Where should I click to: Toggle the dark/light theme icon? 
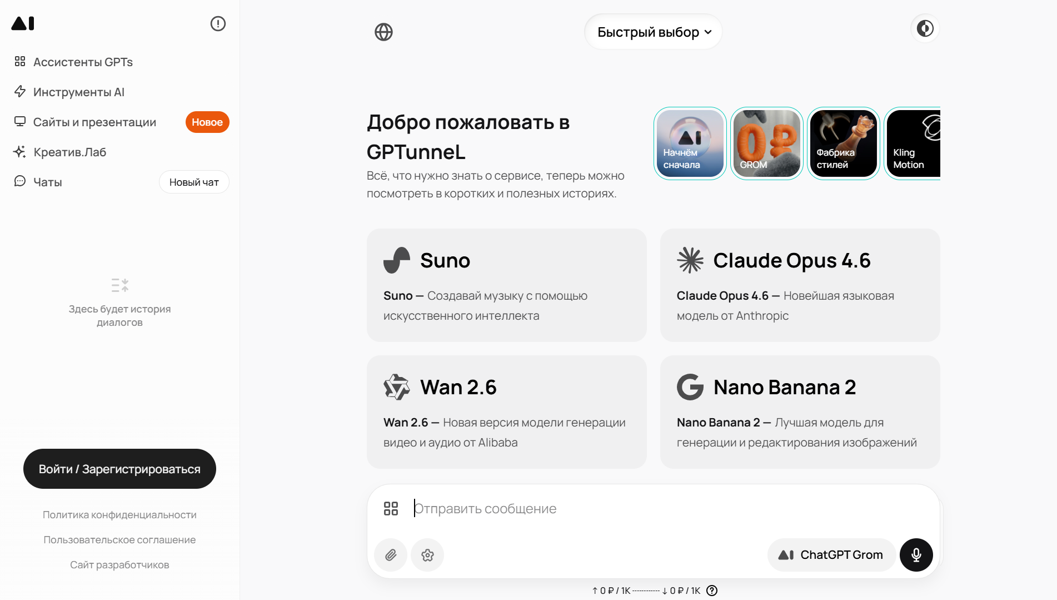coord(925,28)
